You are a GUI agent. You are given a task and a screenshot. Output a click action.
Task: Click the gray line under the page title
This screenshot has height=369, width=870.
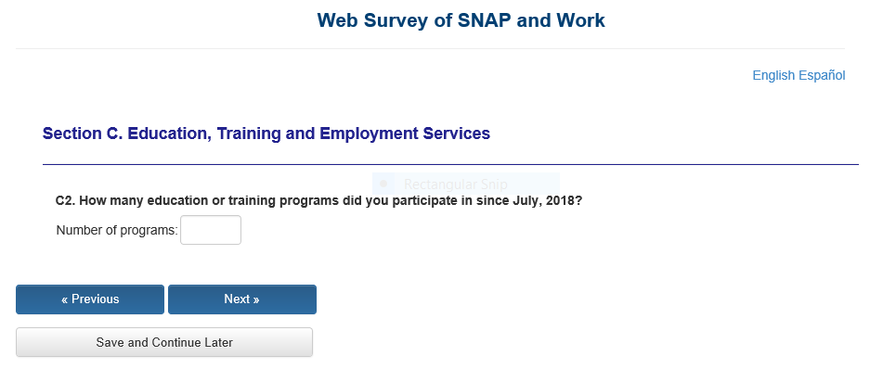pos(430,49)
